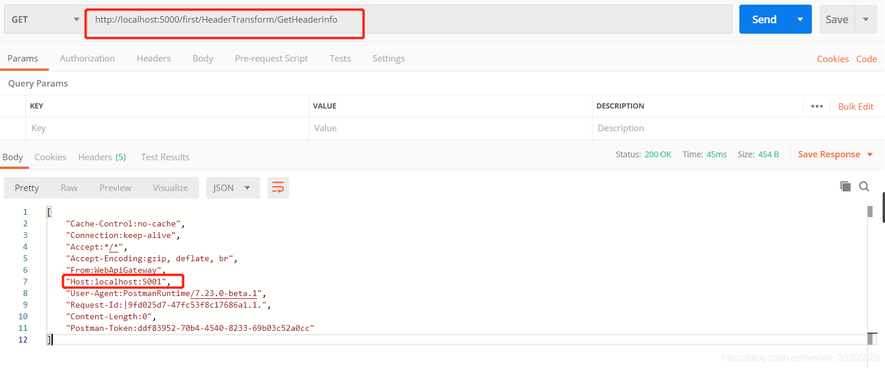Open the Cookies link at top right
Screen dimensions: 885x368
(833, 59)
